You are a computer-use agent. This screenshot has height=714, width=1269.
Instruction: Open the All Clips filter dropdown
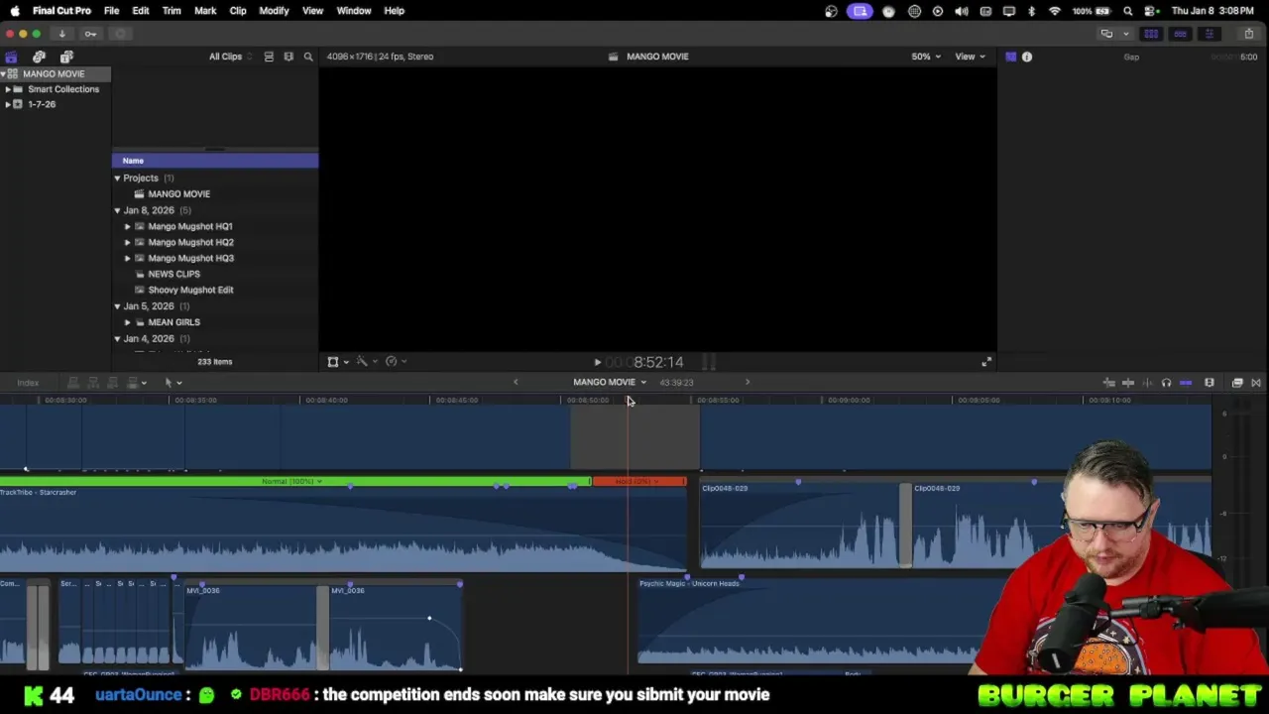[230, 57]
